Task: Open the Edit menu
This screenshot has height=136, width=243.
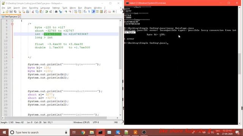Action: pyautogui.click(x=9, y=8)
